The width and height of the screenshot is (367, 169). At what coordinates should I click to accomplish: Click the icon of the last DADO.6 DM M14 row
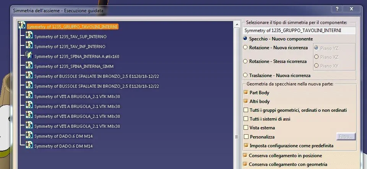click(29, 145)
